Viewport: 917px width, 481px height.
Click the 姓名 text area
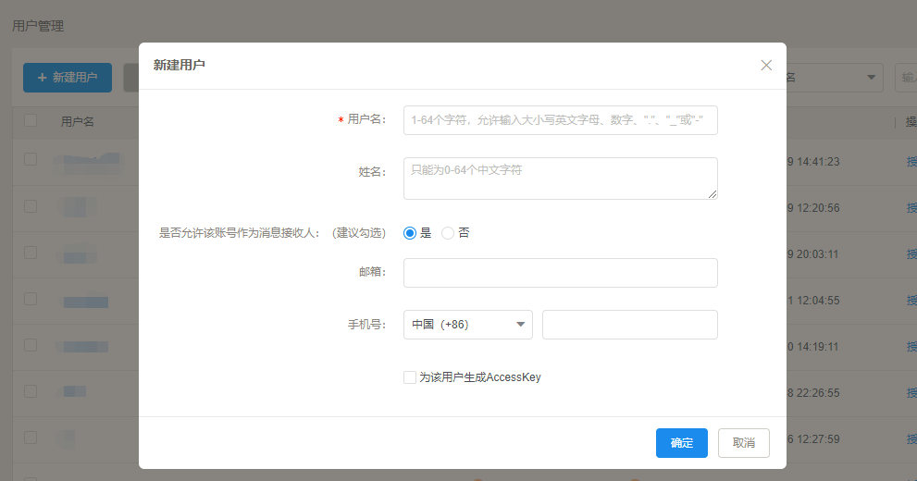pos(560,178)
